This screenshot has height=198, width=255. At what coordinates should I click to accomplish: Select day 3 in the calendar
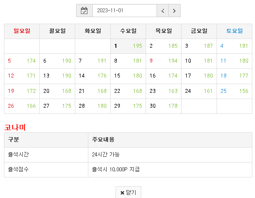[x=186, y=46]
